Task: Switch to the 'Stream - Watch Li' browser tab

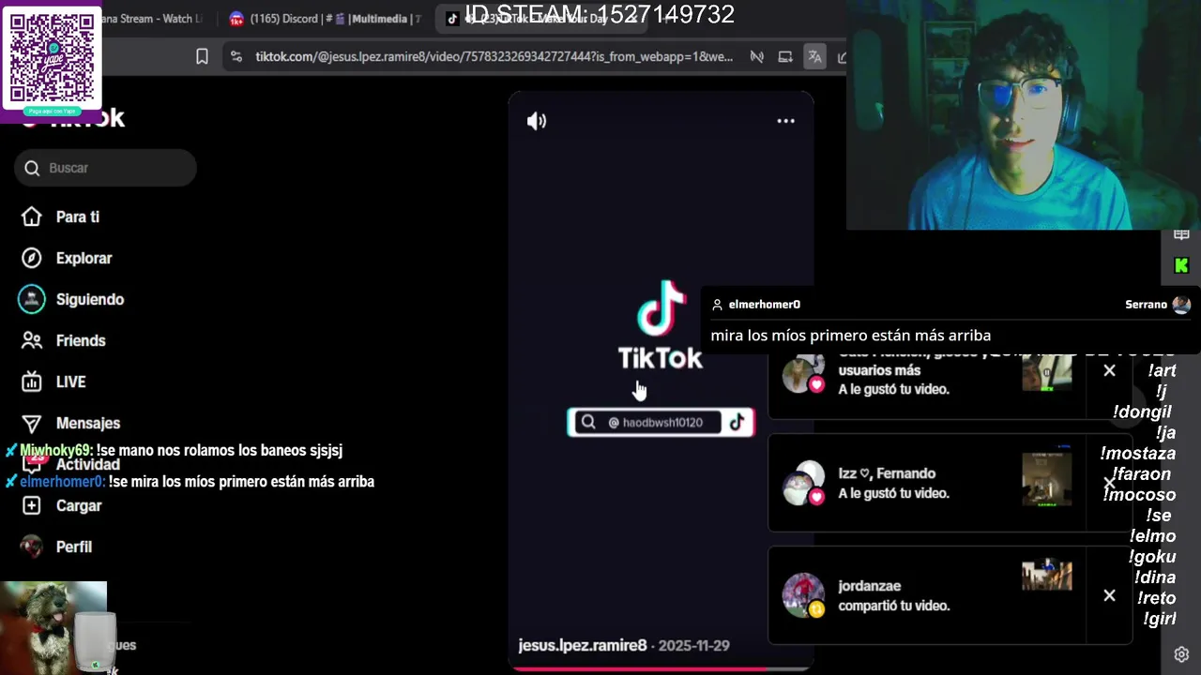Action: coord(150,19)
